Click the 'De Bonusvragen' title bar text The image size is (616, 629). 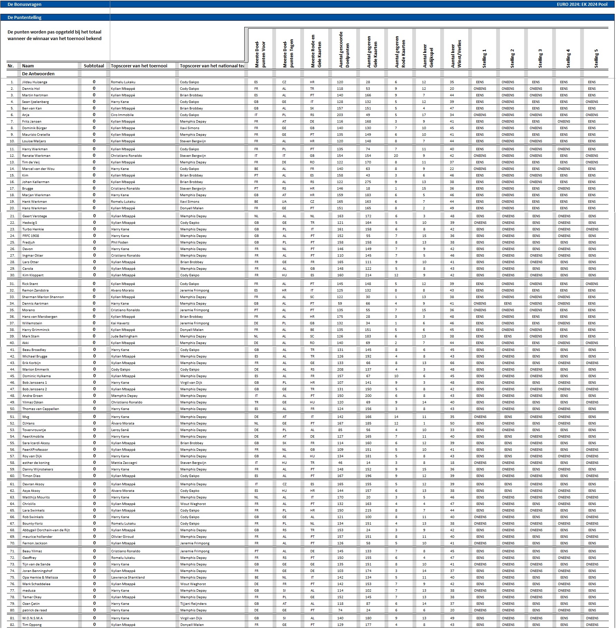(24, 4)
